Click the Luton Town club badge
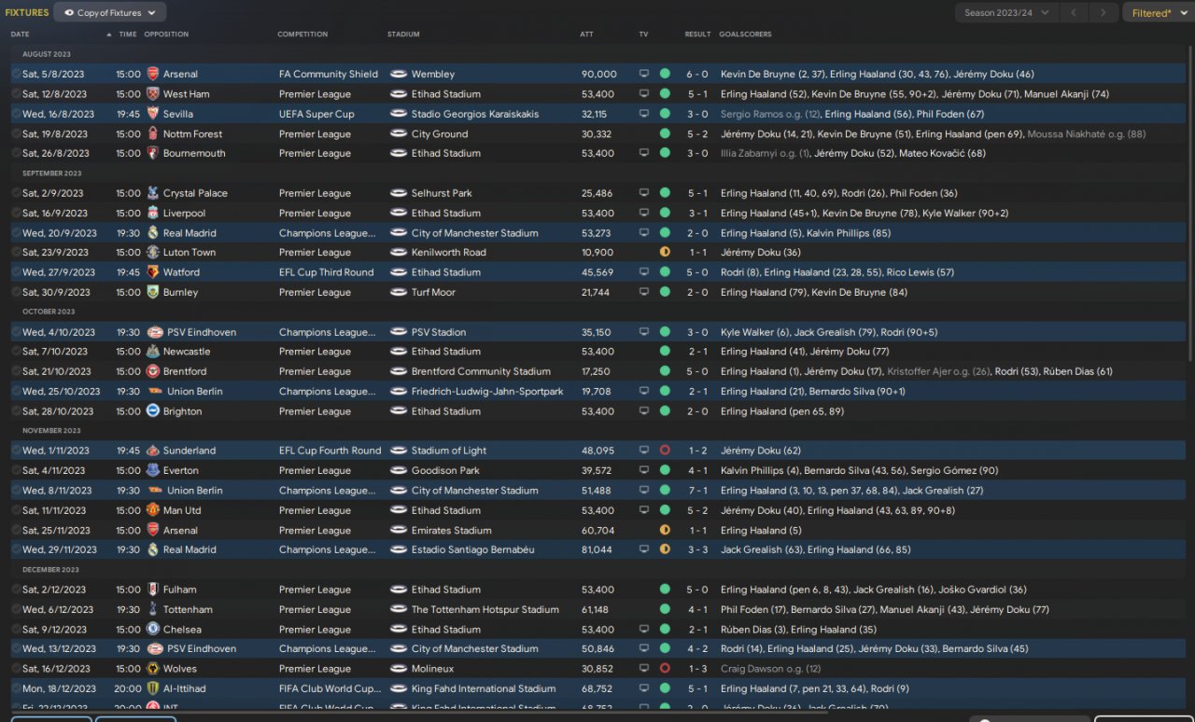The width and height of the screenshot is (1195, 722). click(153, 253)
